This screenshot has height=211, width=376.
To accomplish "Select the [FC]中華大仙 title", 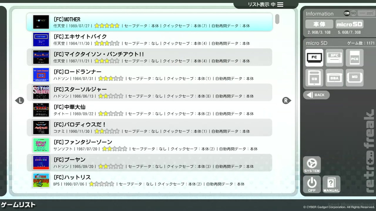I will point(70,107).
